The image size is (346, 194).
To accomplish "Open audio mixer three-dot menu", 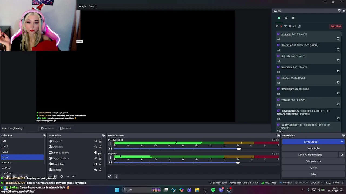I will (116, 176).
